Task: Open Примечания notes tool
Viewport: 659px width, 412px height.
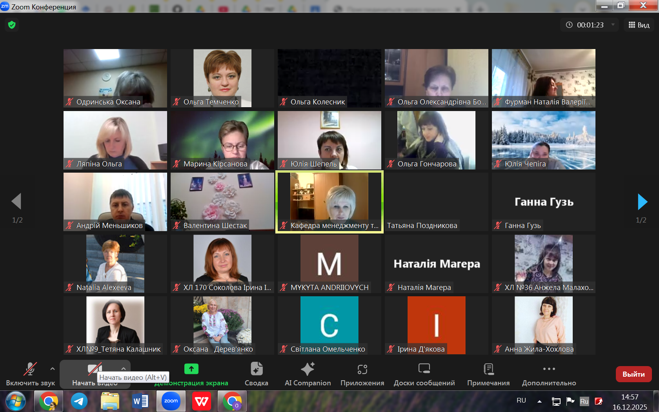Action: point(488,374)
